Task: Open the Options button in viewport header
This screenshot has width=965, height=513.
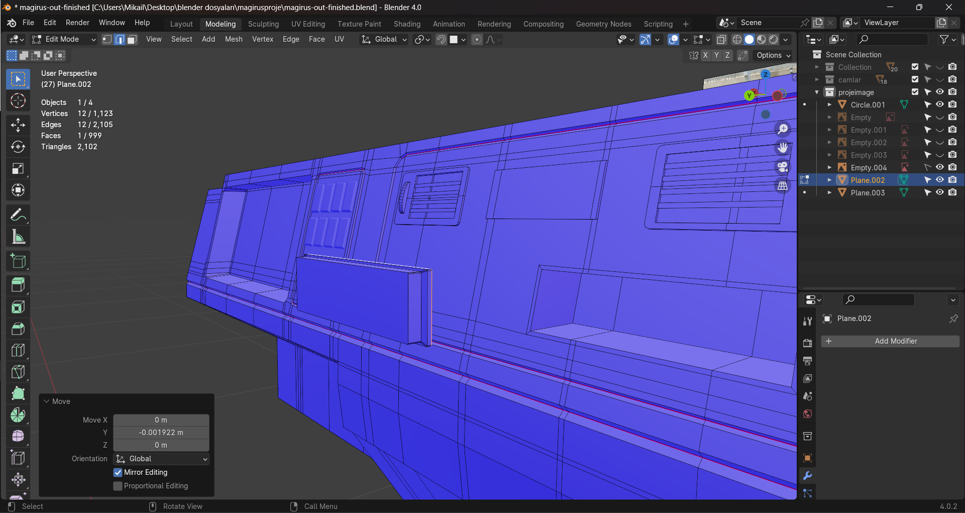Action: 773,55
